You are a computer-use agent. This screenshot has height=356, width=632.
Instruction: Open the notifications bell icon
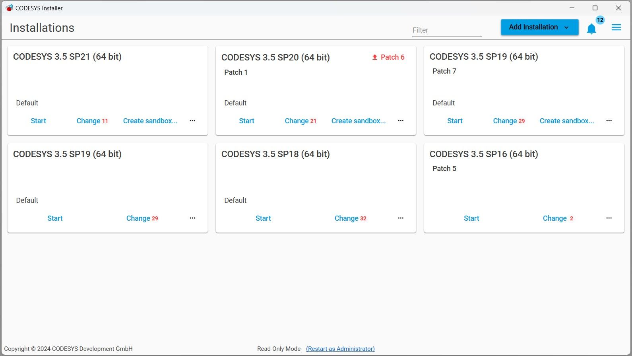coord(591,29)
